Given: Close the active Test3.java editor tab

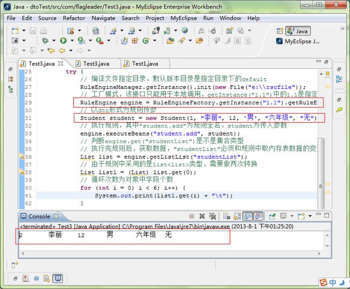Looking at the screenshot, I should [x=60, y=64].
